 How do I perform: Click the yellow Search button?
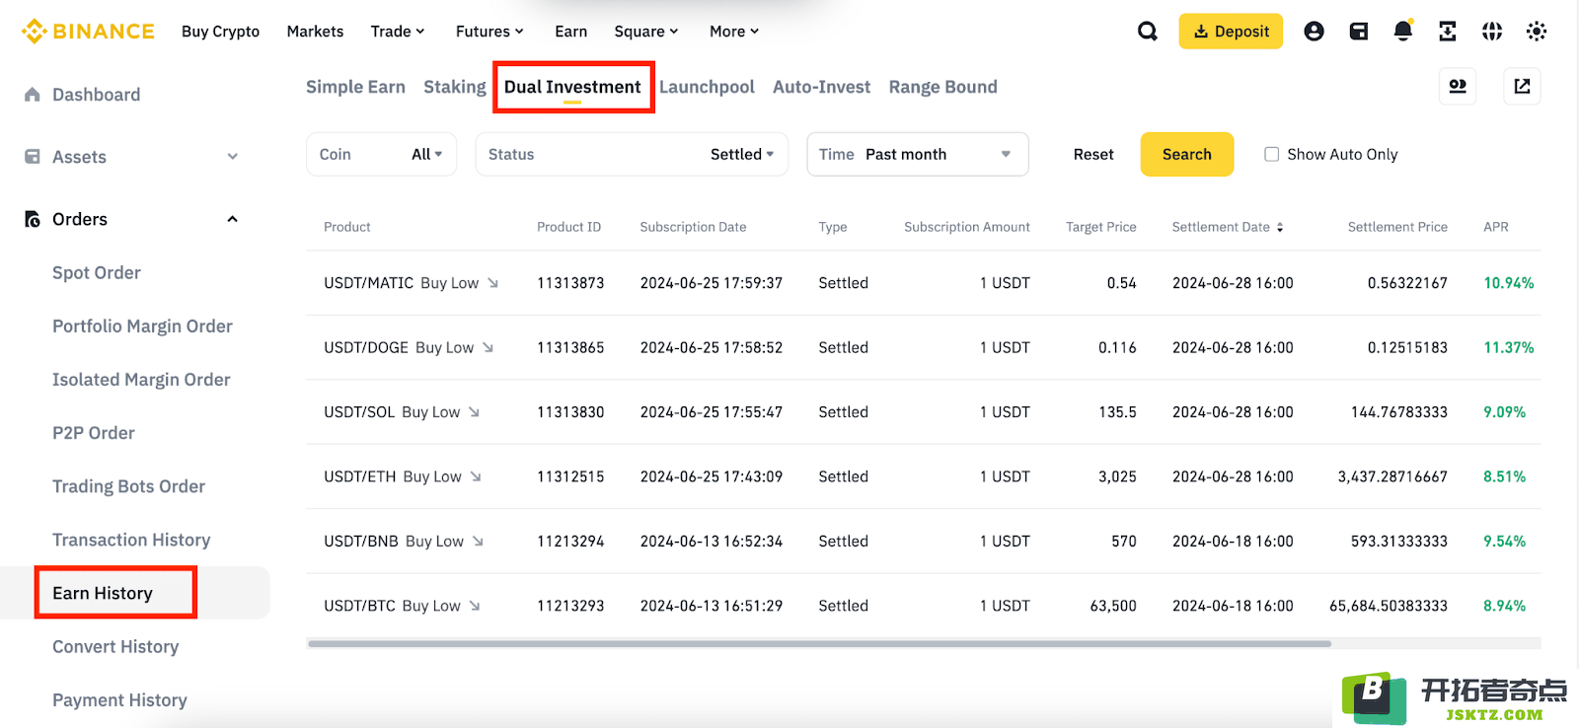click(x=1186, y=154)
